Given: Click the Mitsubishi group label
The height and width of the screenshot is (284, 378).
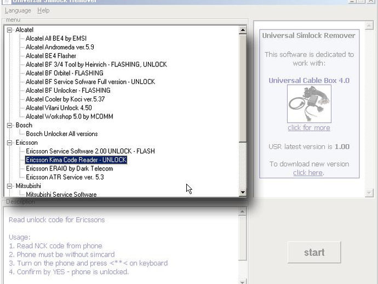Looking at the screenshot, I should 28,186.
